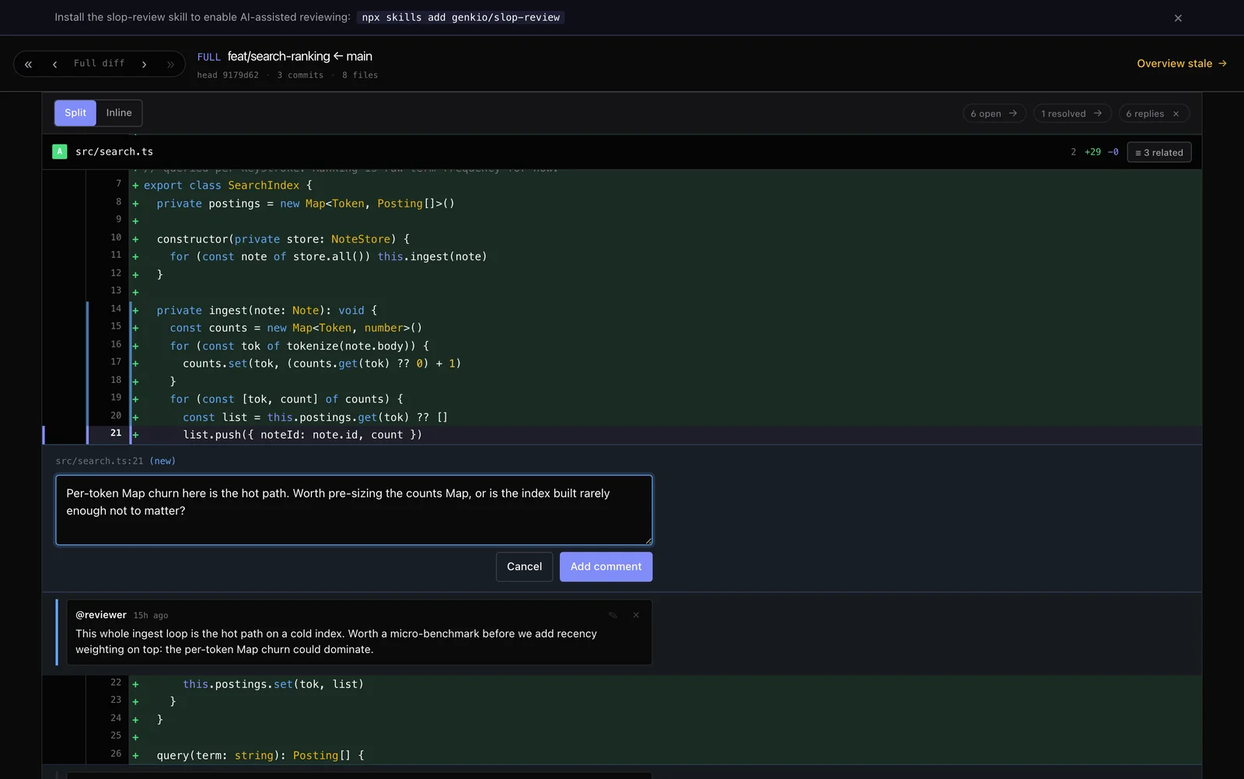Click line number 14 in the gutter
The image size is (1244, 779).
pyautogui.click(x=116, y=308)
